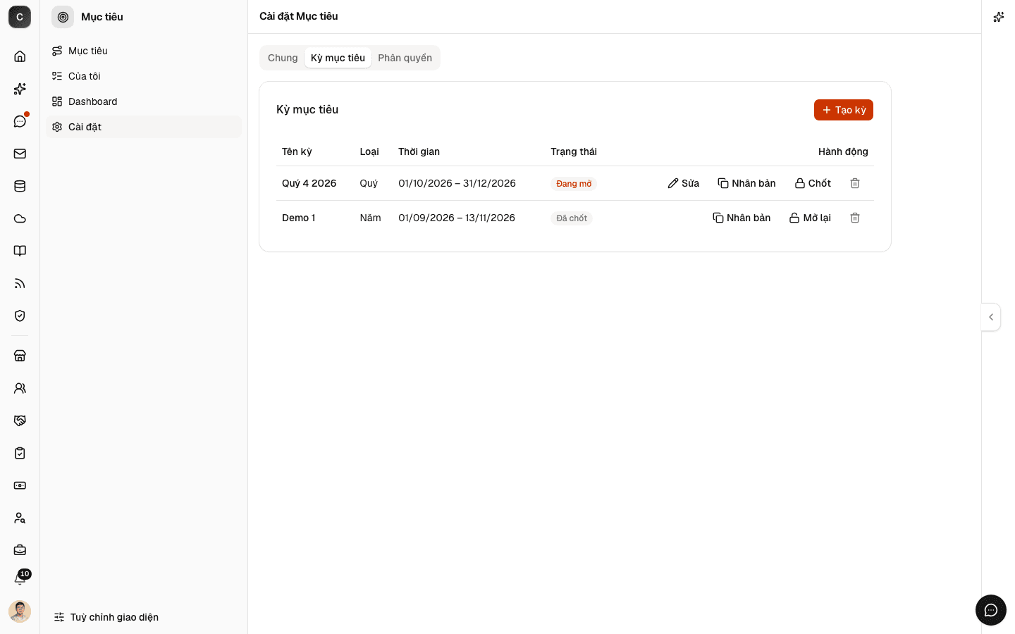Open Tuỳ chỉnh giao diện settings
1015x634 pixels.
click(x=106, y=617)
